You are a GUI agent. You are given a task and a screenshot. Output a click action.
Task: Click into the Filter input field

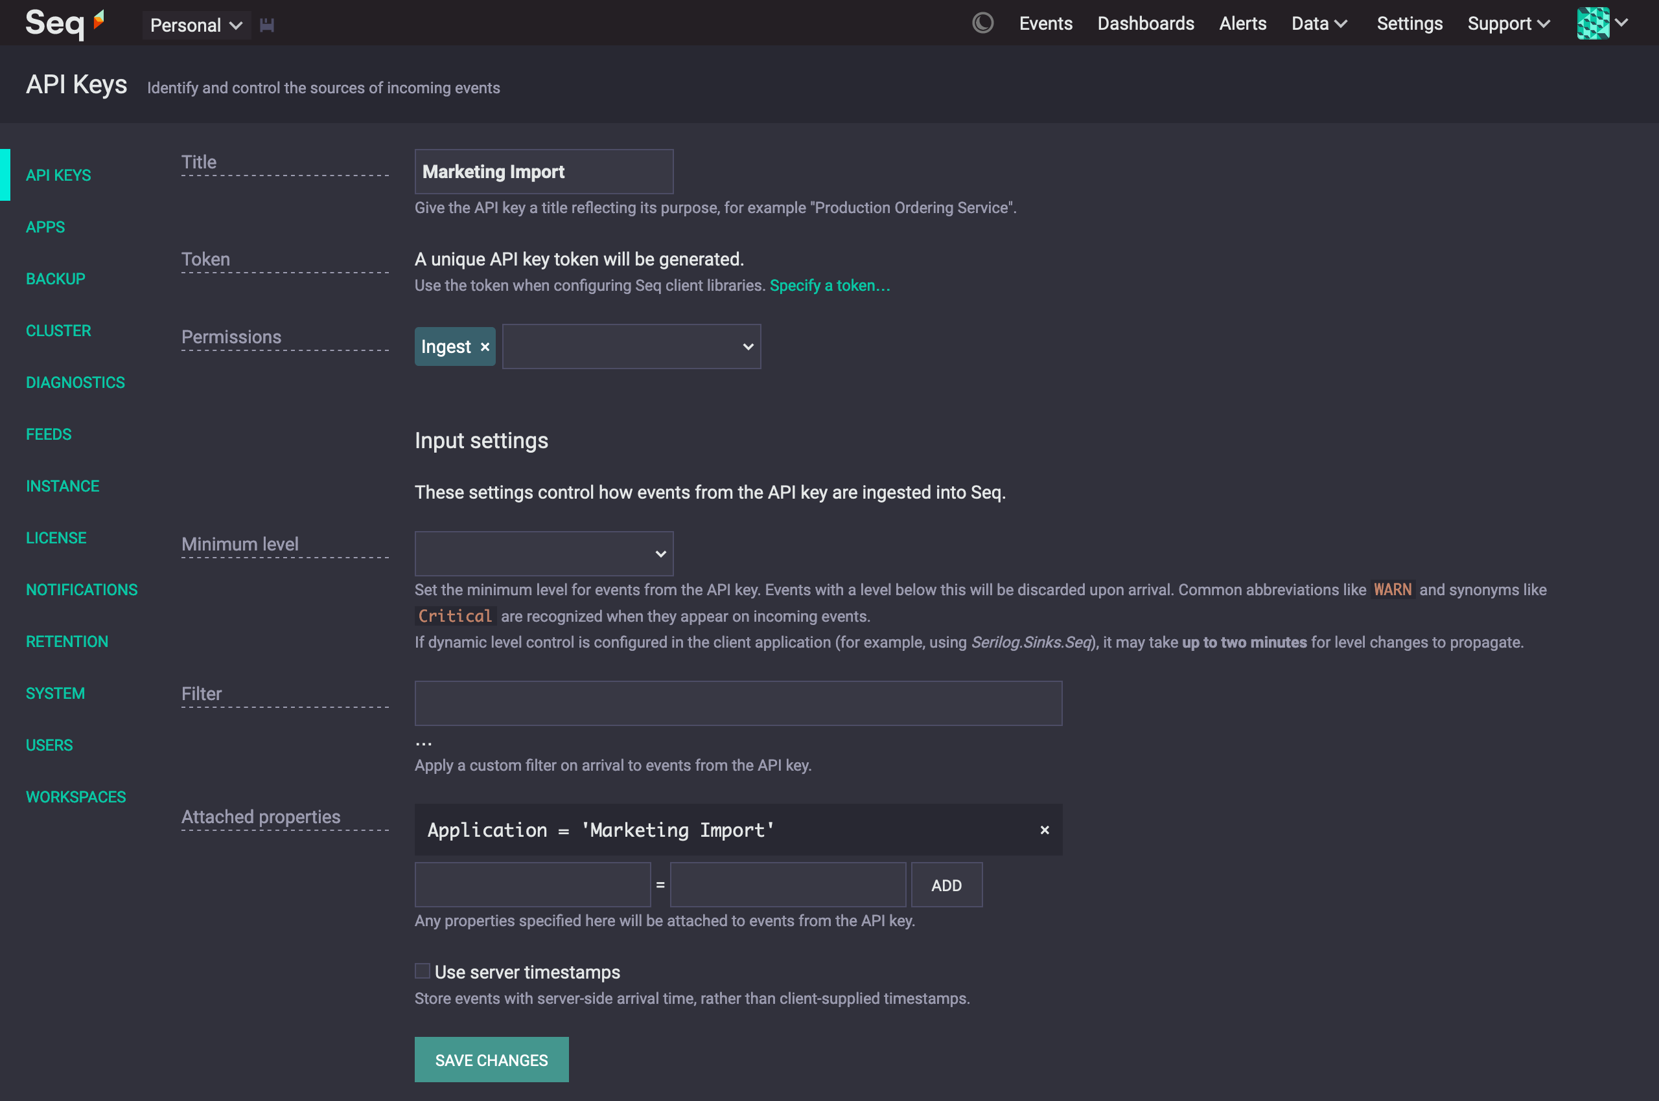coord(738,703)
